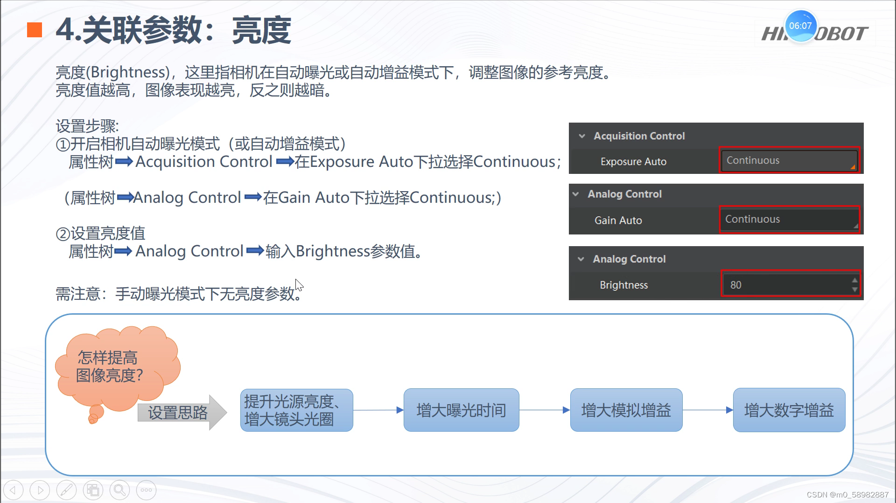The width and height of the screenshot is (896, 503).
Task: Click the 增大模拟增益 flowchart box
Action: (626, 410)
